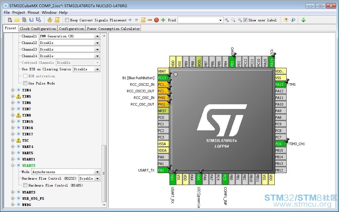This screenshot has height=212, width=339.
Task: Click the TSC warning triangle icon
Action: click(19, 140)
